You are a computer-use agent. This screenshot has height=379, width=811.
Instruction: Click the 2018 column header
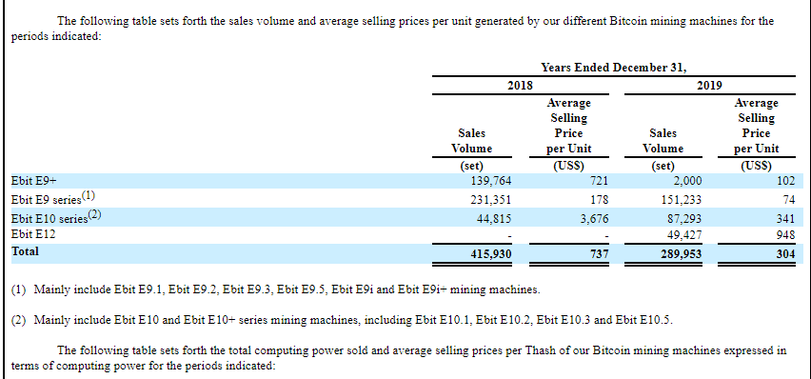tap(520, 86)
